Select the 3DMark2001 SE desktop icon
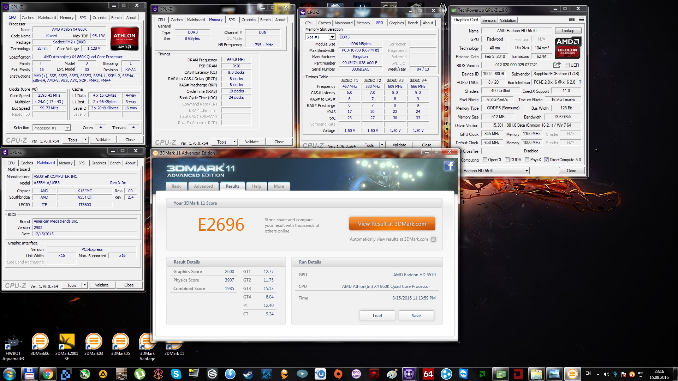This screenshot has width=678, height=381. pos(67,347)
